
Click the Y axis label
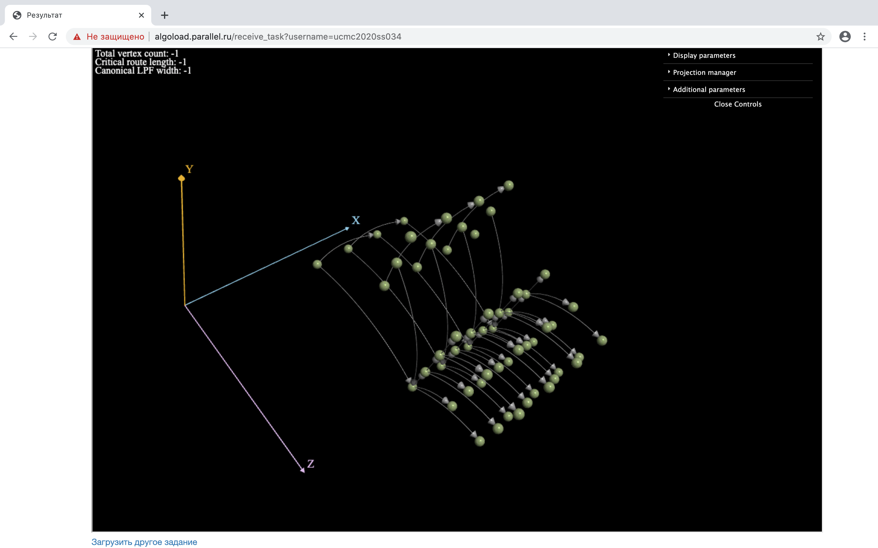pyautogui.click(x=189, y=169)
